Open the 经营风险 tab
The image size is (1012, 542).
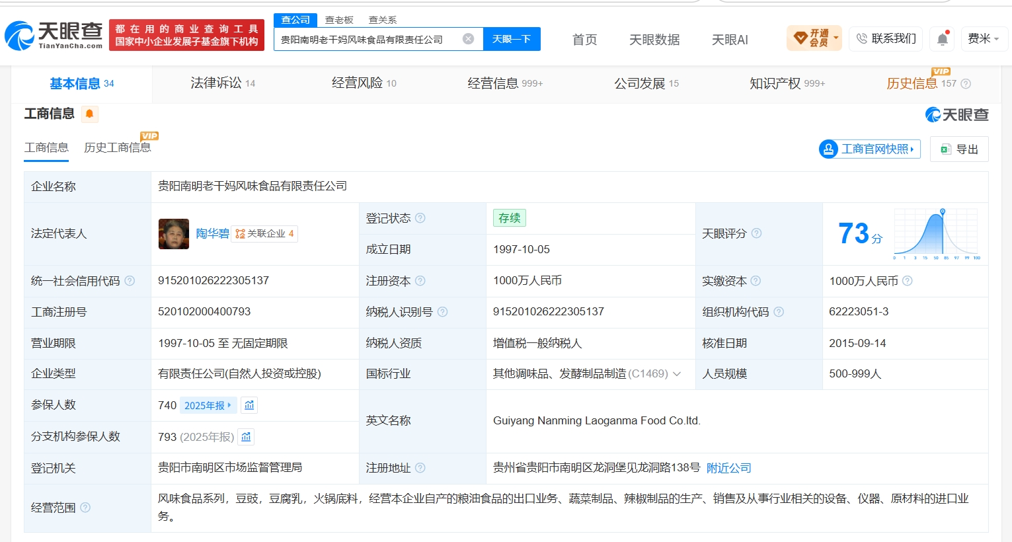click(364, 83)
